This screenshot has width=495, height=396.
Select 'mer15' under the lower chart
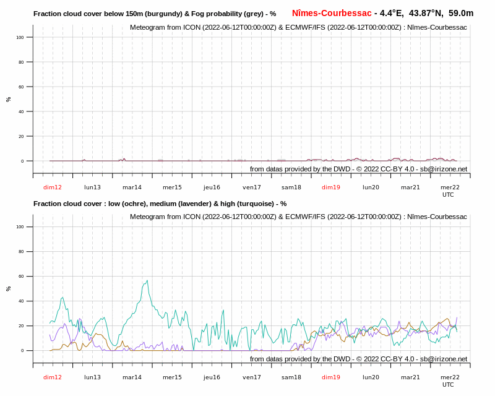[172, 377]
